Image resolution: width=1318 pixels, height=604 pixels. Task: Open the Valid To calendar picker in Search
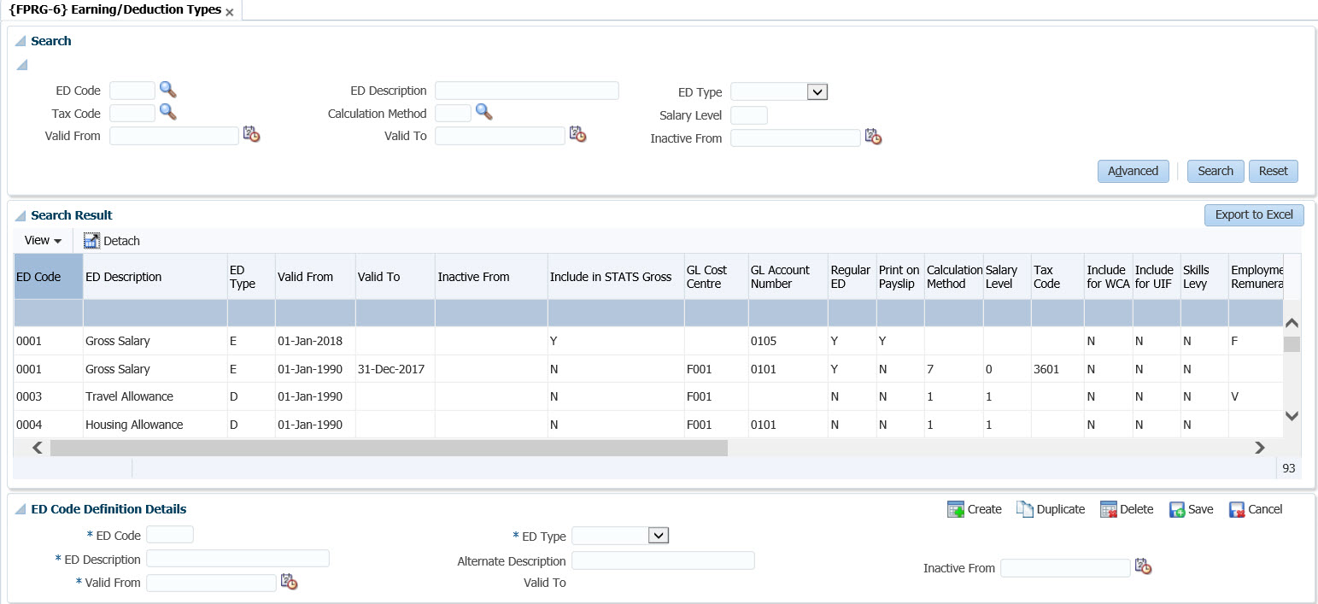click(x=577, y=134)
